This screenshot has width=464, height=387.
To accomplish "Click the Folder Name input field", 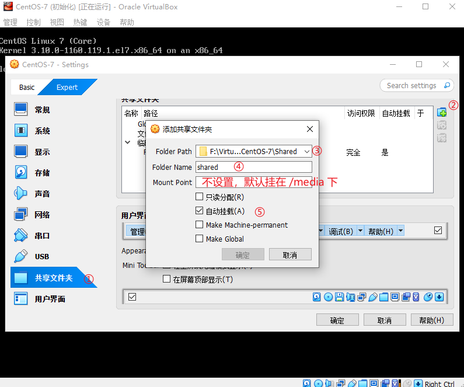I will pyautogui.click(x=254, y=167).
